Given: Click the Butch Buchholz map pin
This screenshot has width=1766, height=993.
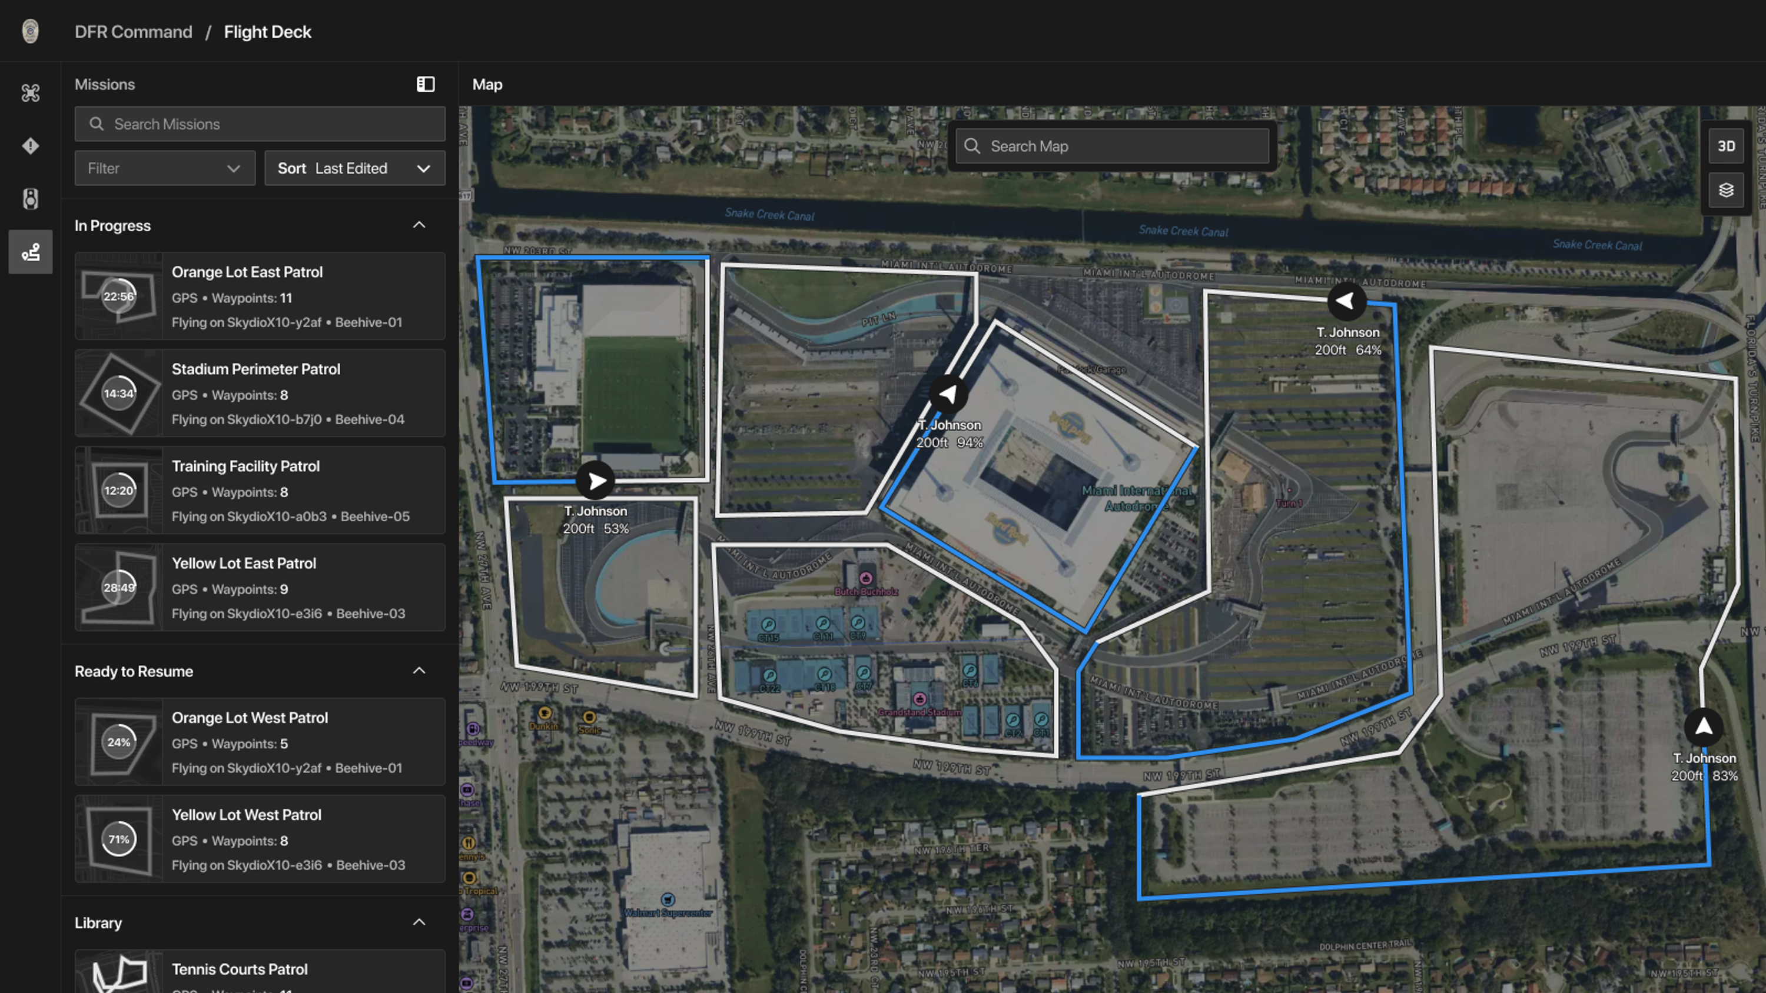Looking at the screenshot, I should 866,578.
